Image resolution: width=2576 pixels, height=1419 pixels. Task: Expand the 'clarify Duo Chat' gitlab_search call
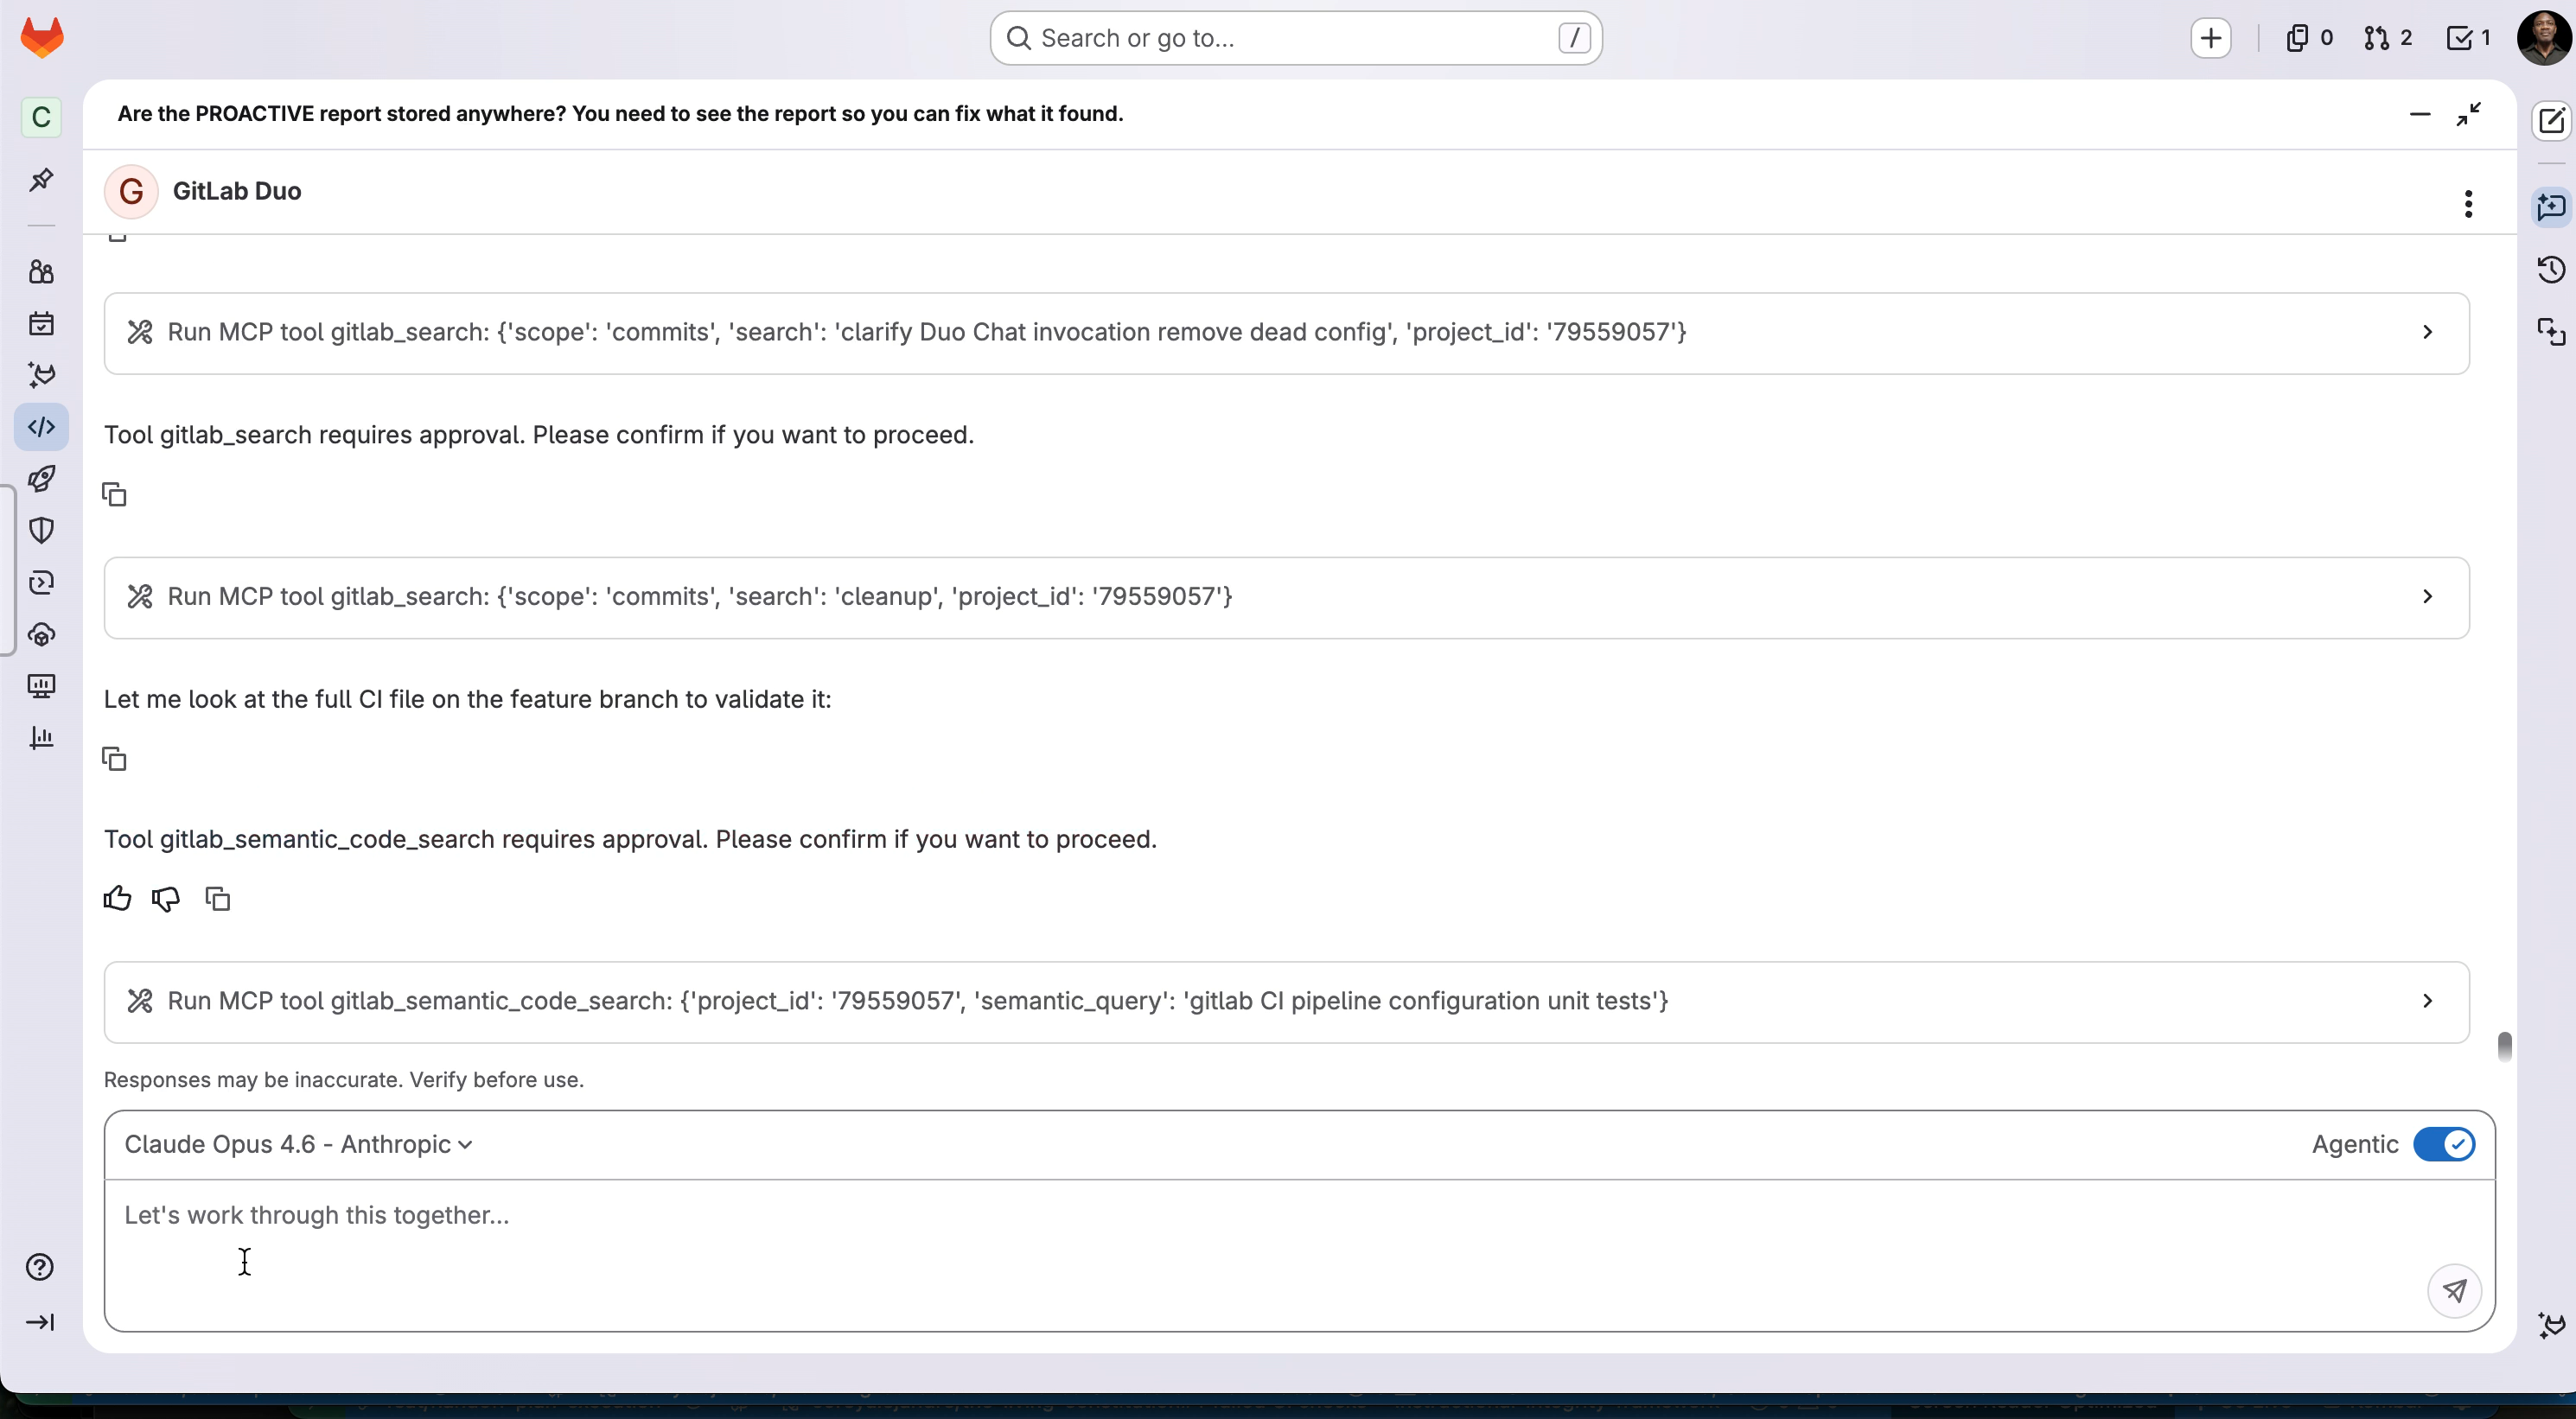2427,332
